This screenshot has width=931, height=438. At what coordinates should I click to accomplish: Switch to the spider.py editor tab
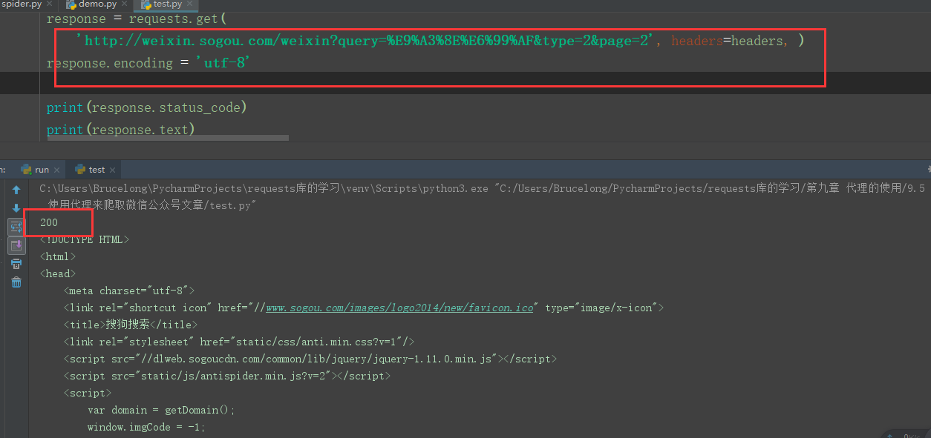pos(22,4)
